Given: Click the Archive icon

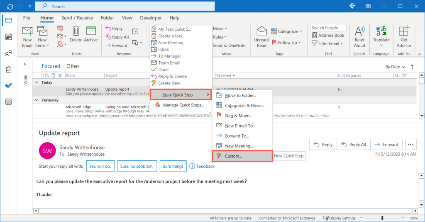Looking at the screenshot, I should (x=91, y=31).
